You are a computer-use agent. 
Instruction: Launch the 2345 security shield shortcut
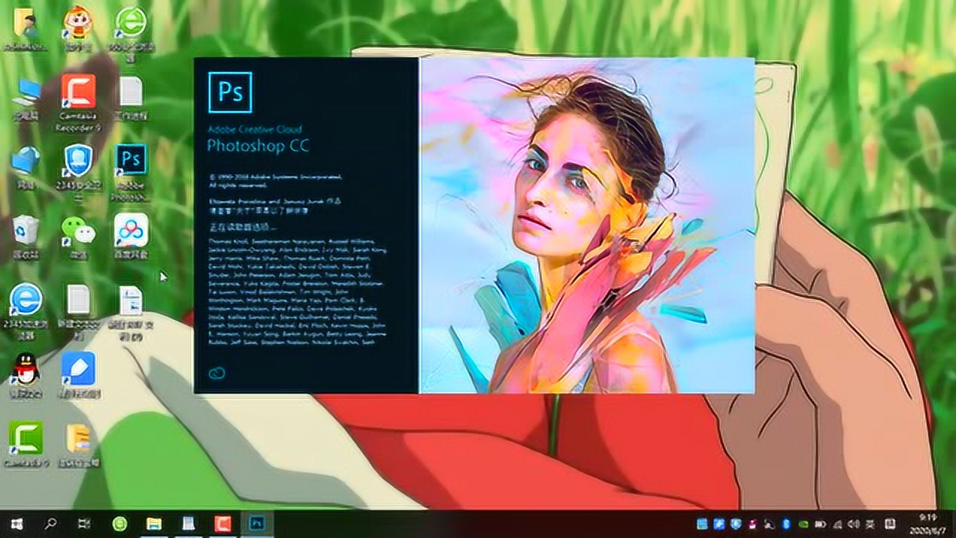[x=78, y=170]
